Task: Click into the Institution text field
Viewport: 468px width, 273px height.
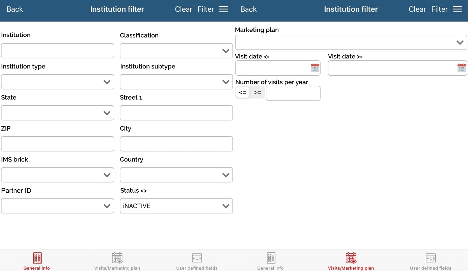Action: point(57,51)
